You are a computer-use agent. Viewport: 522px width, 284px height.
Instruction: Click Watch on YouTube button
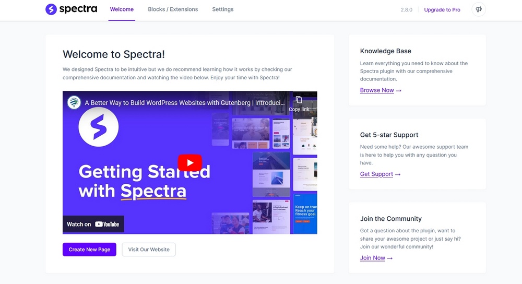(93, 224)
